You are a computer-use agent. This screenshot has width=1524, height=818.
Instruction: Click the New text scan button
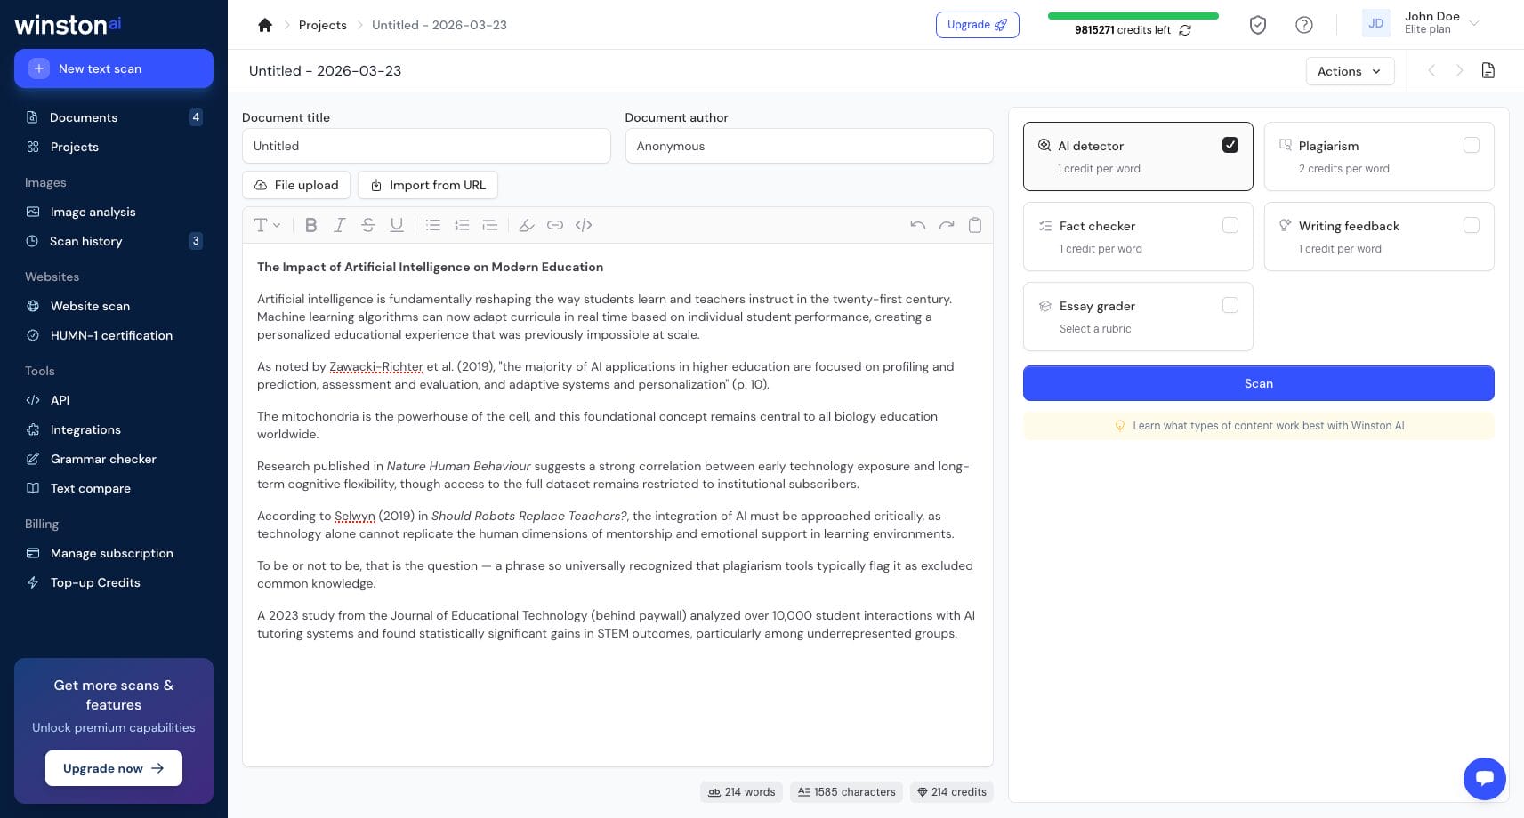coord(114,68)
